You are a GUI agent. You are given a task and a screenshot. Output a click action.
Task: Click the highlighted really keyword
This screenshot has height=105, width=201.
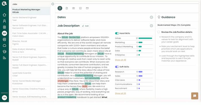85,86
